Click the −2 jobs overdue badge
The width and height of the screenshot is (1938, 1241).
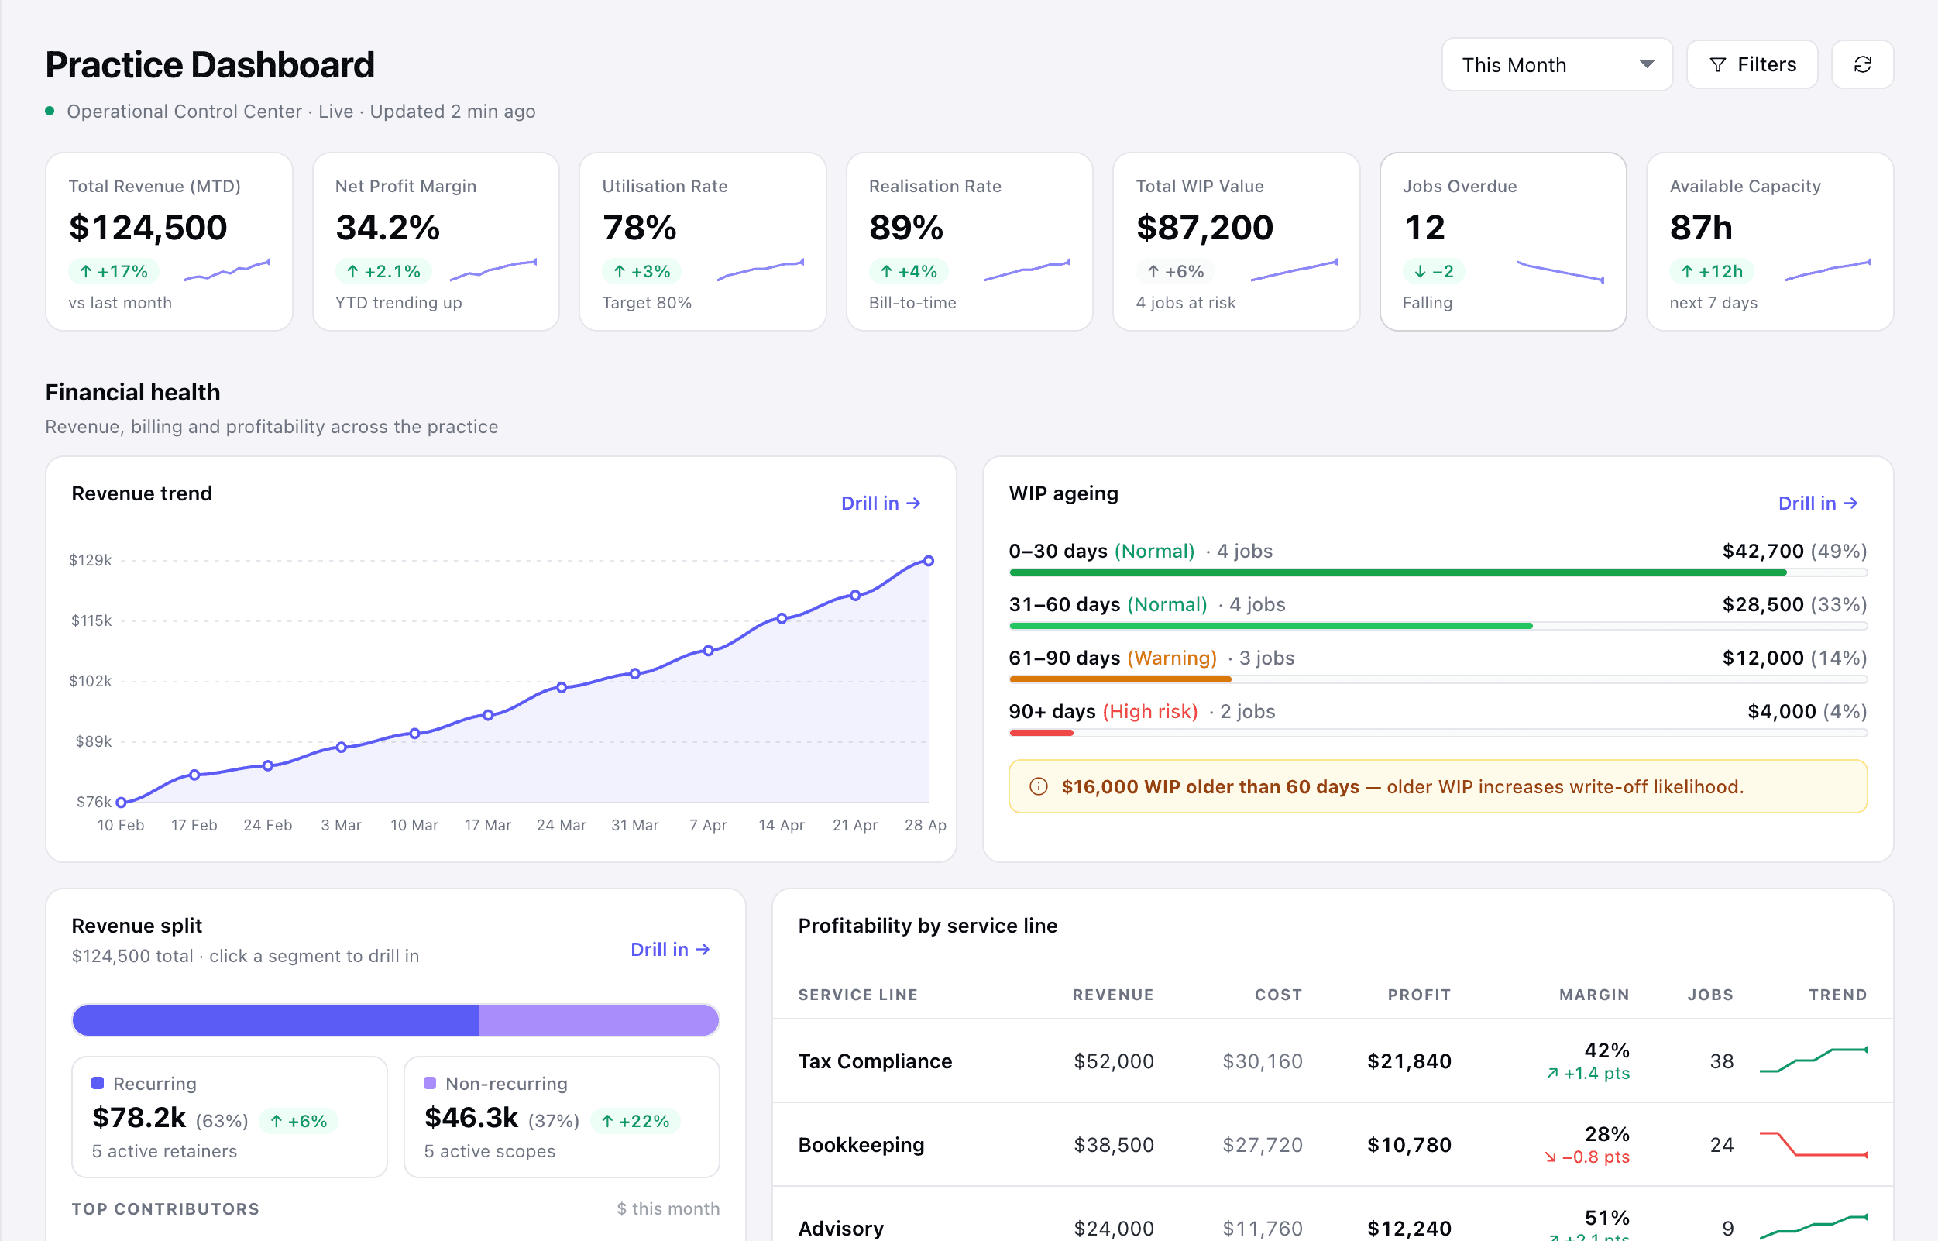[1435, 272]
